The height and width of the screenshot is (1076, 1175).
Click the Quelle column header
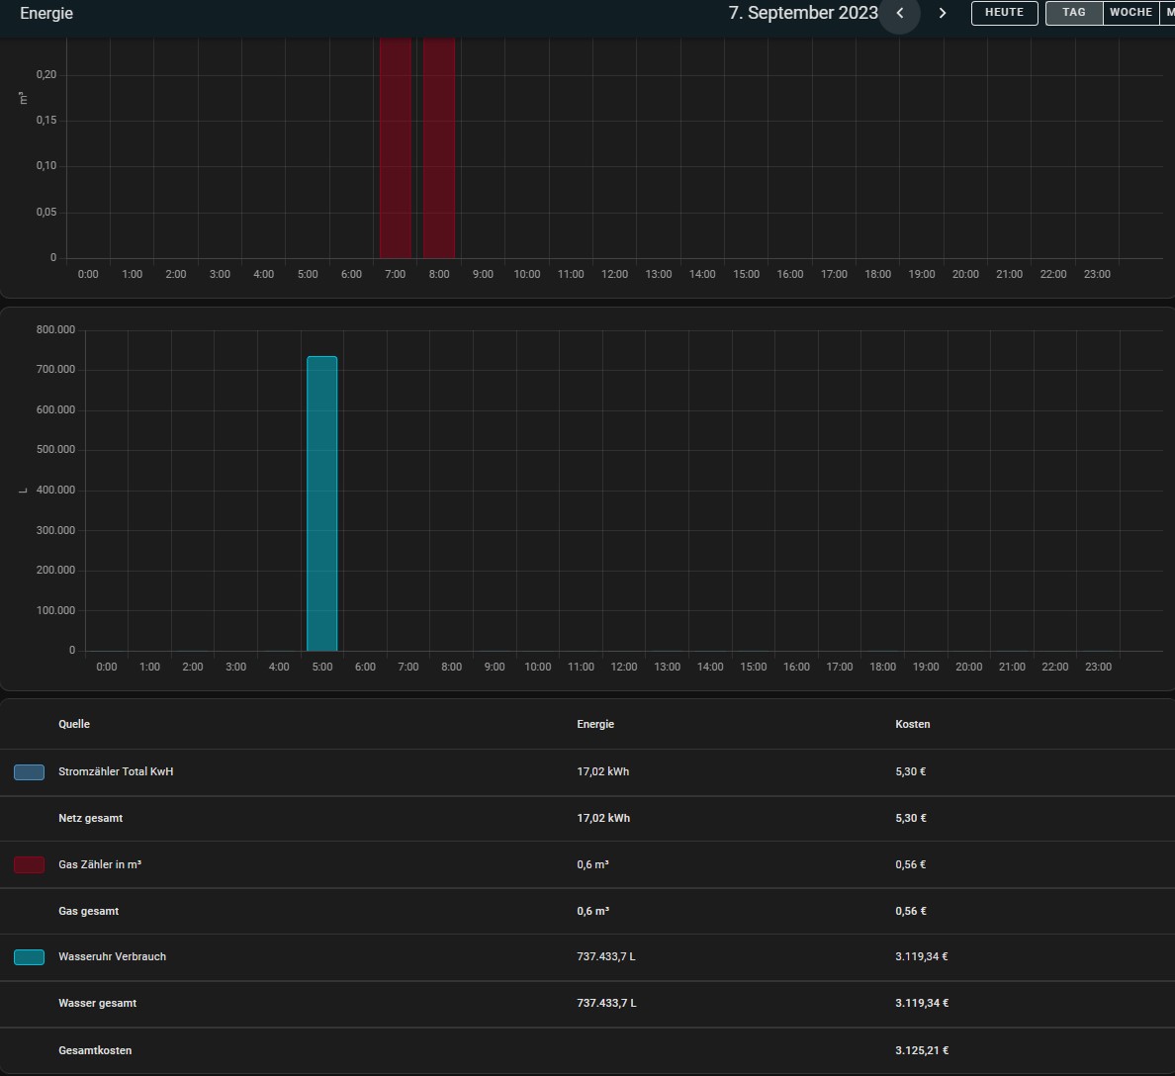click(x=74, y=725)
